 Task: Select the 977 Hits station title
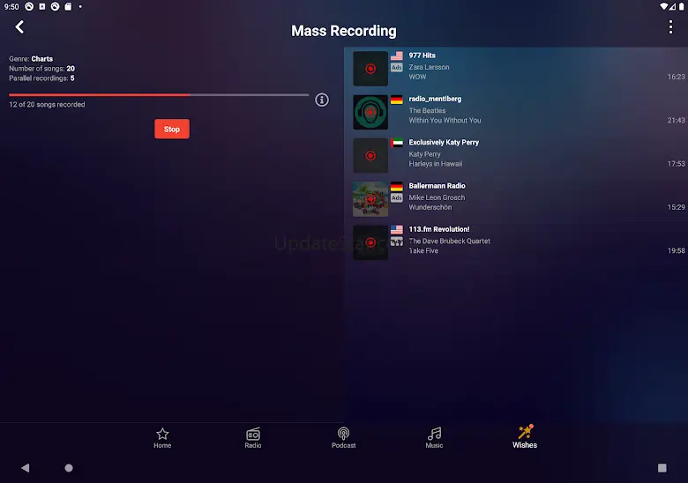tap(423, 56)
